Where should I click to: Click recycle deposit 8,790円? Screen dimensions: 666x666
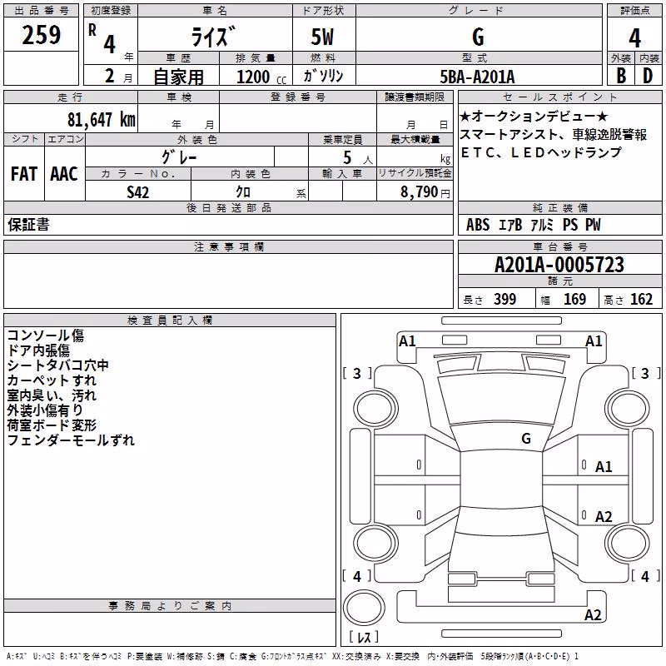[x=425, y=192]
